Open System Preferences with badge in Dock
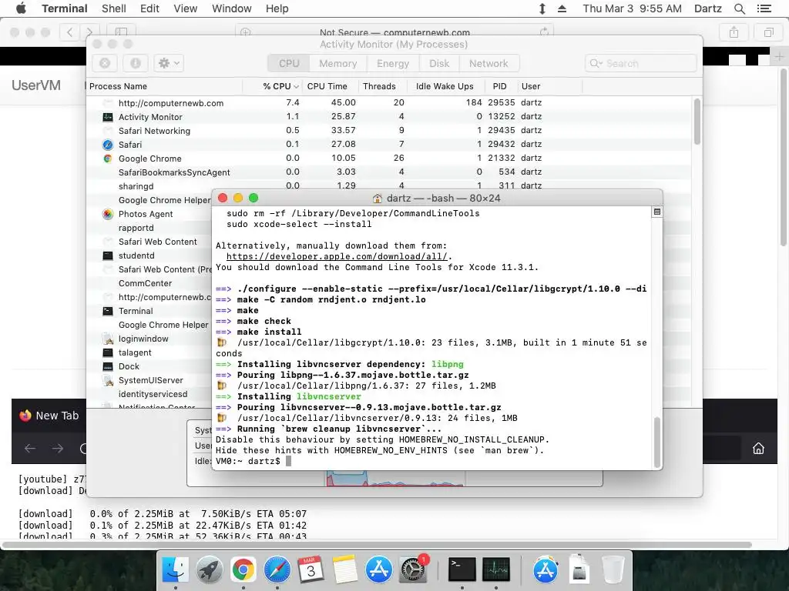 click(413, 570)
